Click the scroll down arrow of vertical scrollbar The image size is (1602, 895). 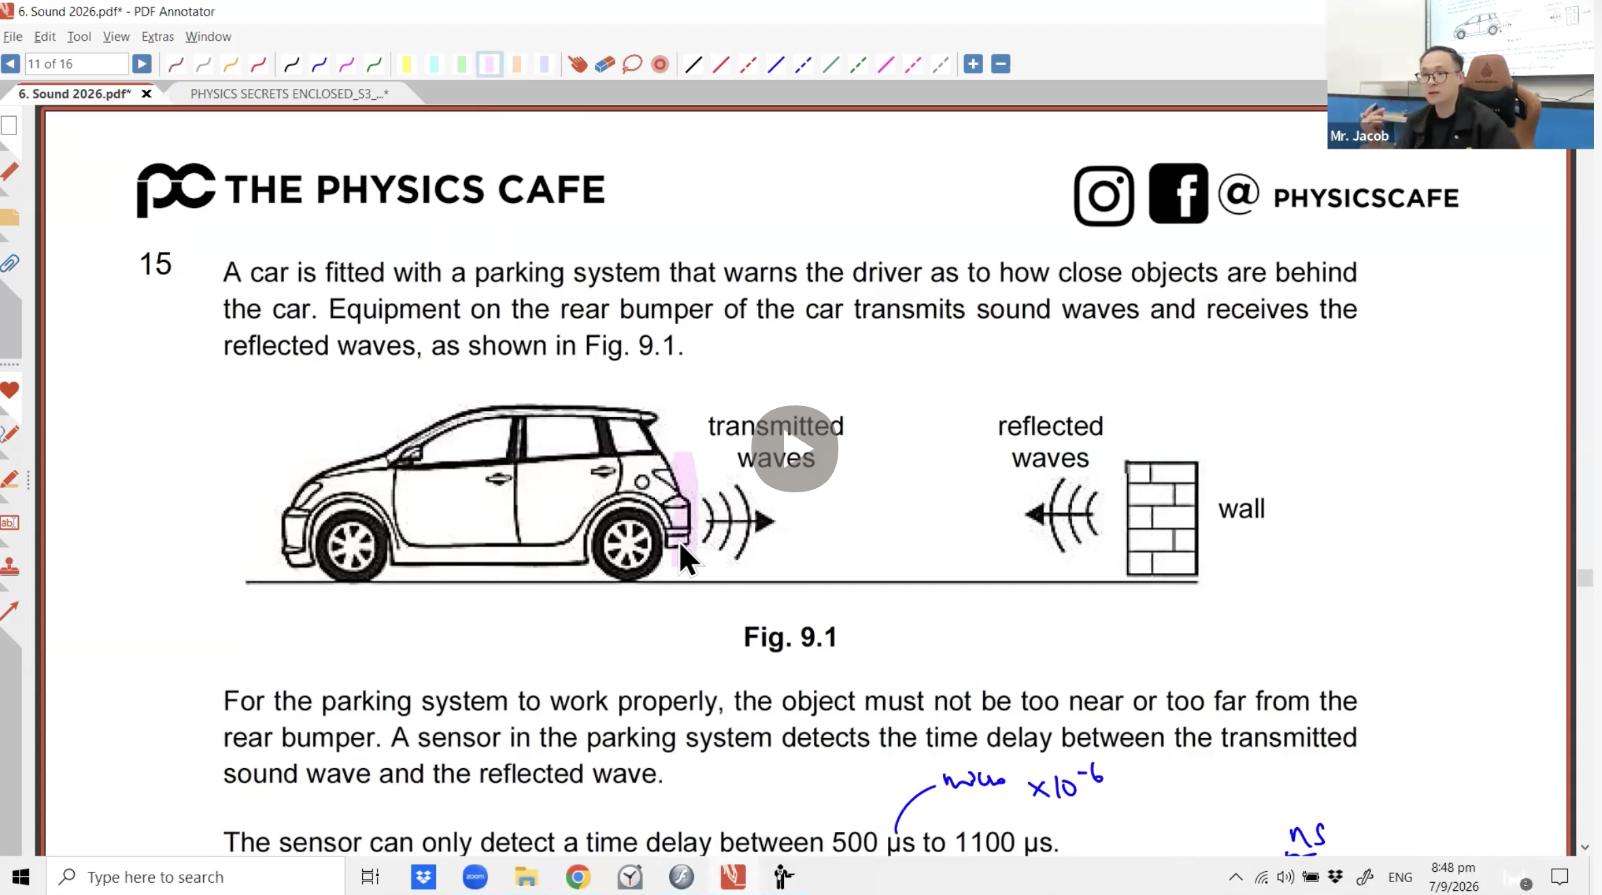1585,847
